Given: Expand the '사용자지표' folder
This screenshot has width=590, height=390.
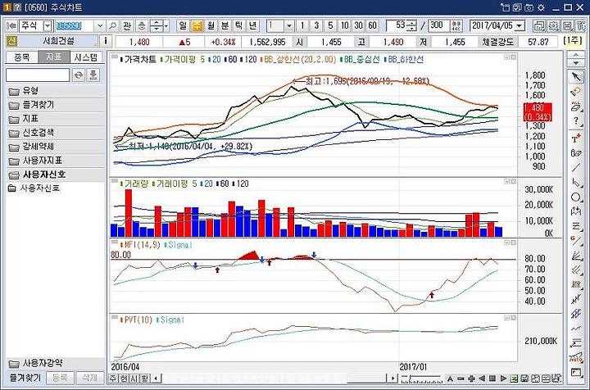Looking at the screenshot, I should pos(55,161).
